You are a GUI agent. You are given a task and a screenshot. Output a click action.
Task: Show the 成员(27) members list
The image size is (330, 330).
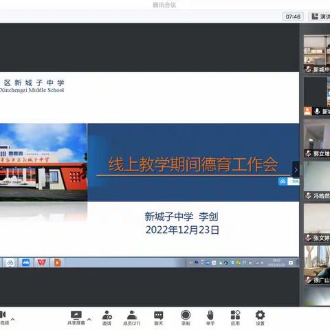point(132,318)
